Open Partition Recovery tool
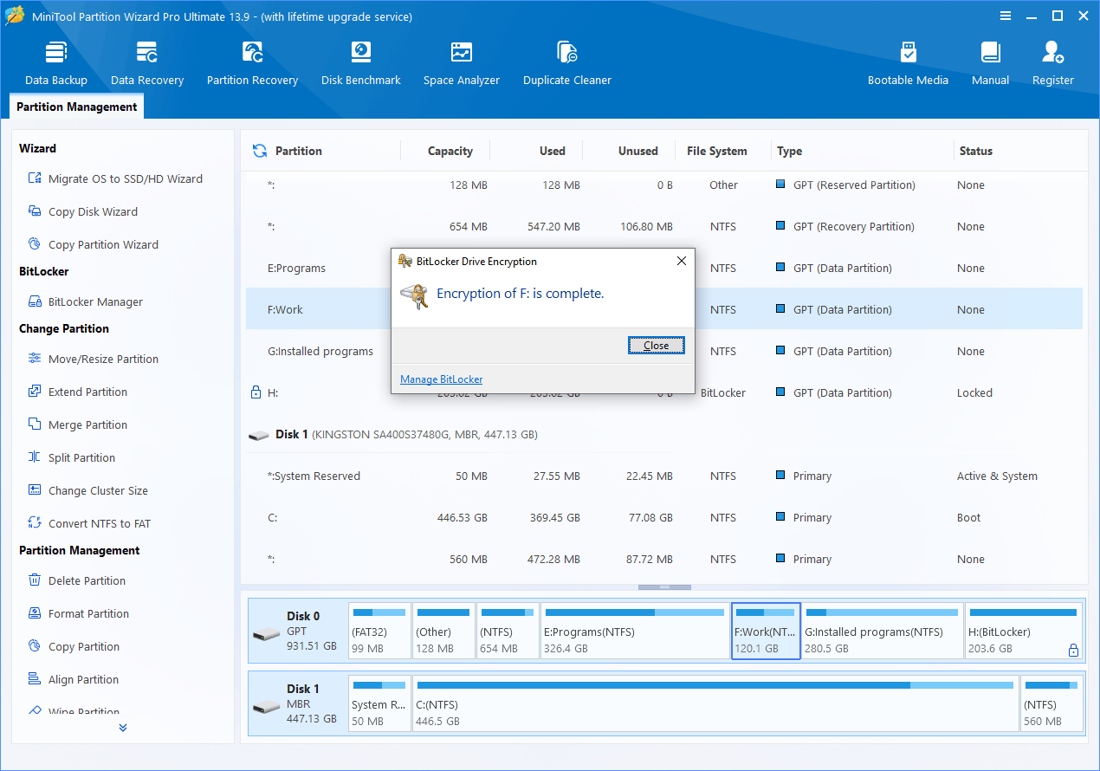 [x=252, y=63]
